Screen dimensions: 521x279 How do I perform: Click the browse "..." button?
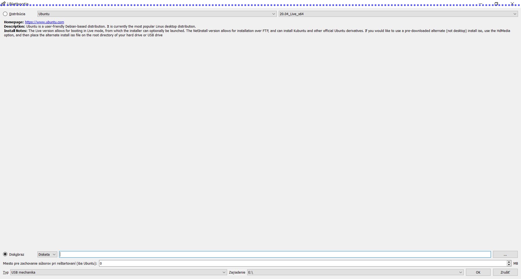click(x=505, y=254)
